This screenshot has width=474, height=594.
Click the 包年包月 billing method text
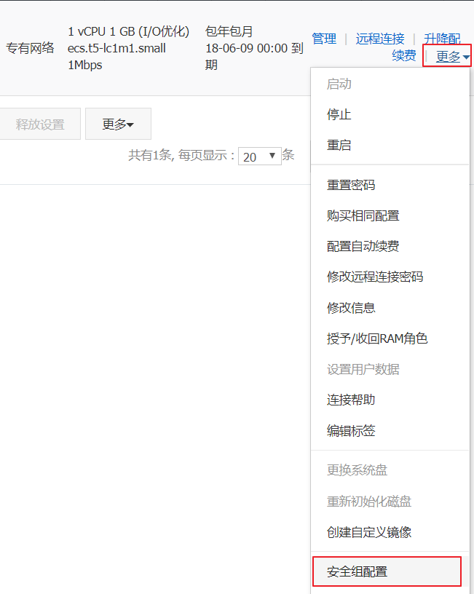[229, 31]
